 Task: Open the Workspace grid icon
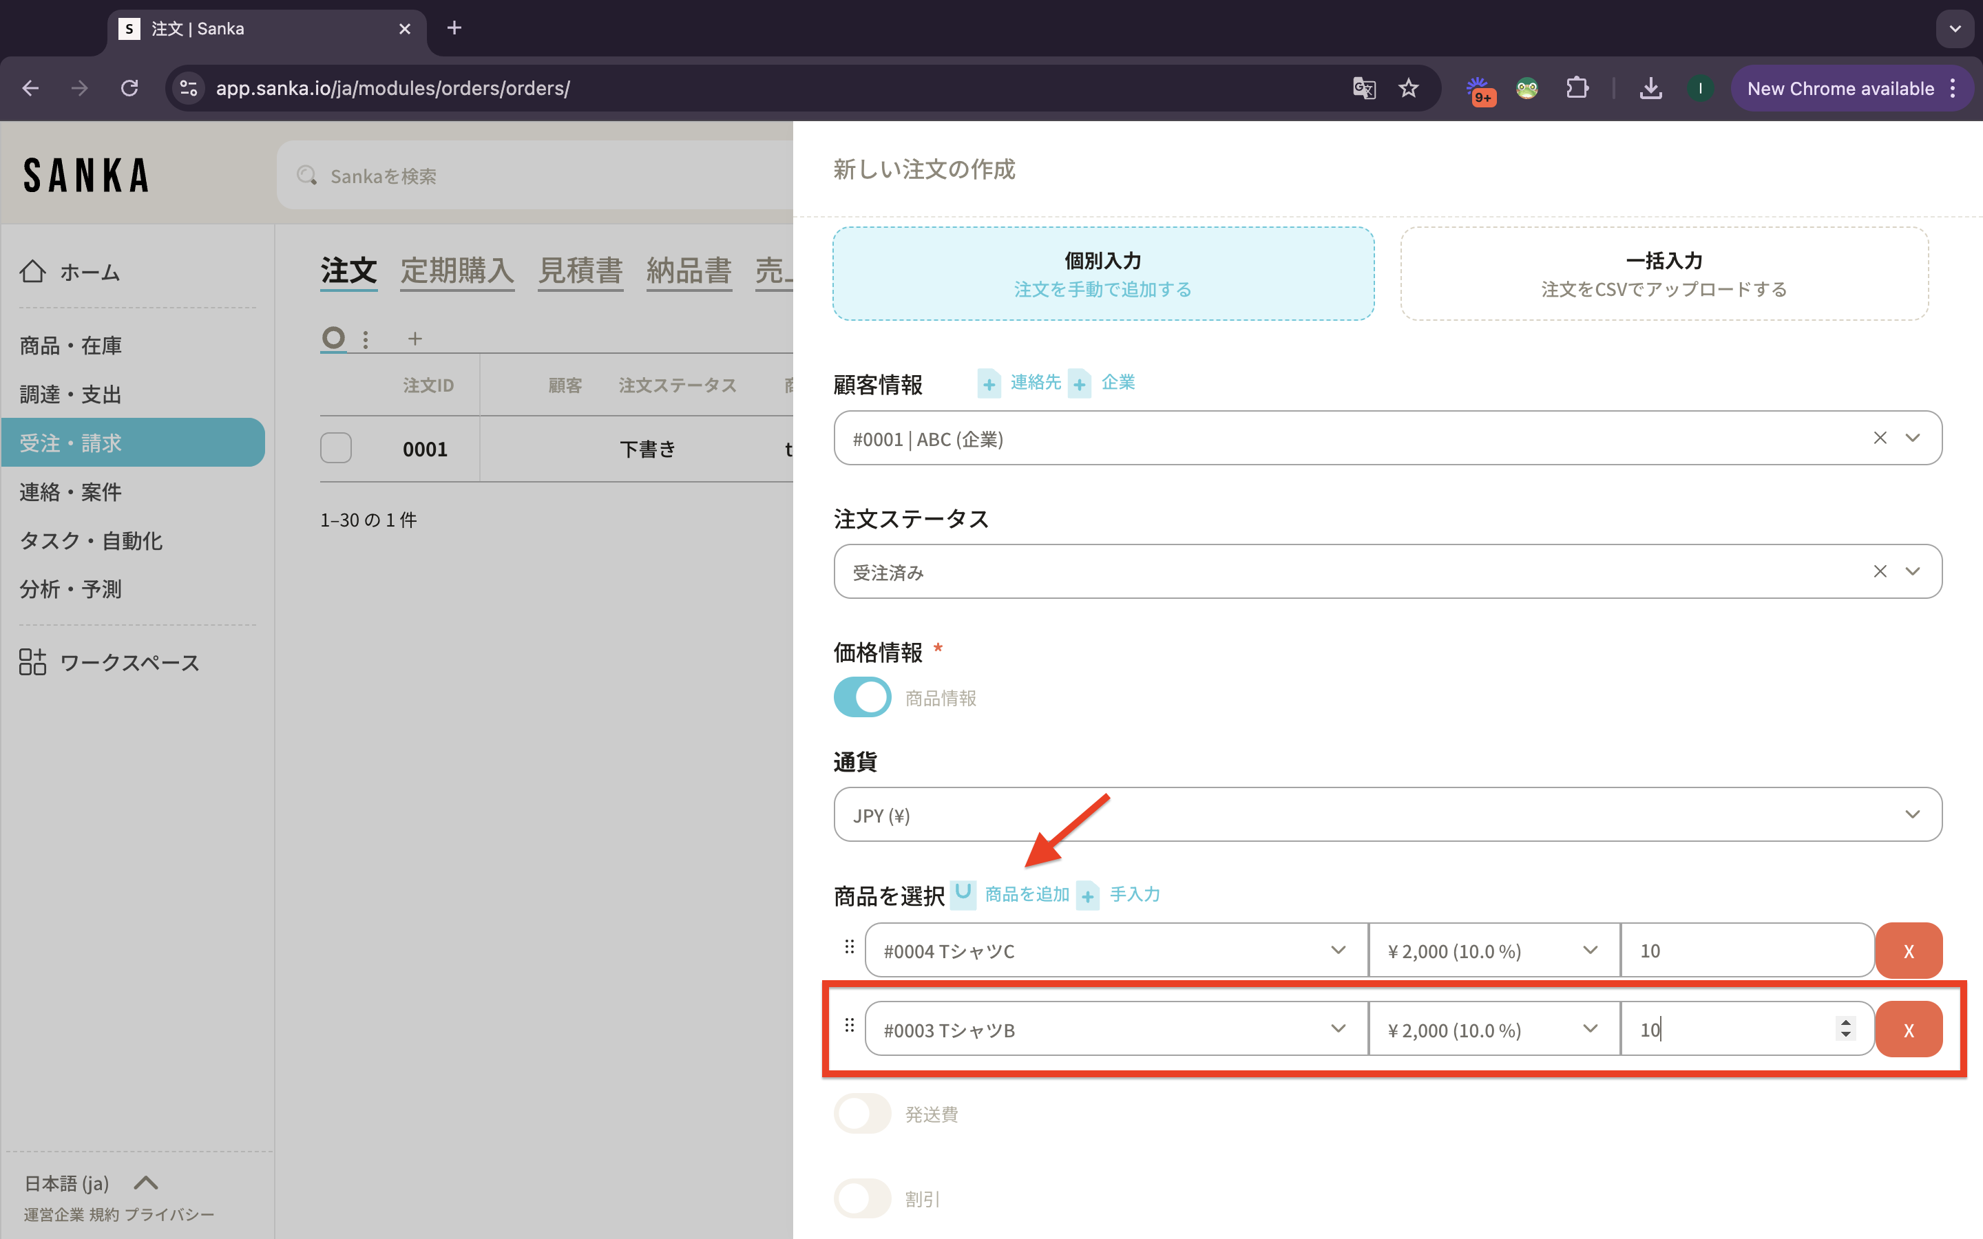(x=33, y=662)
